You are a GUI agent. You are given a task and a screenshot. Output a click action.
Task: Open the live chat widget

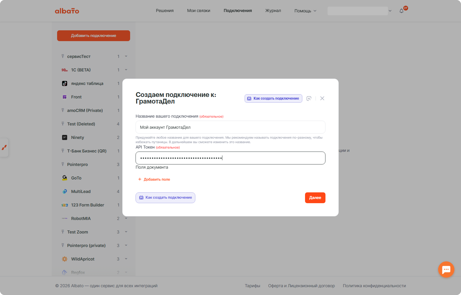pos(446,269)
